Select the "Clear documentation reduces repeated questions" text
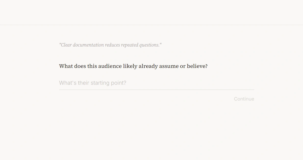Viewport: 303px width, 160px height. coord(110,45)
